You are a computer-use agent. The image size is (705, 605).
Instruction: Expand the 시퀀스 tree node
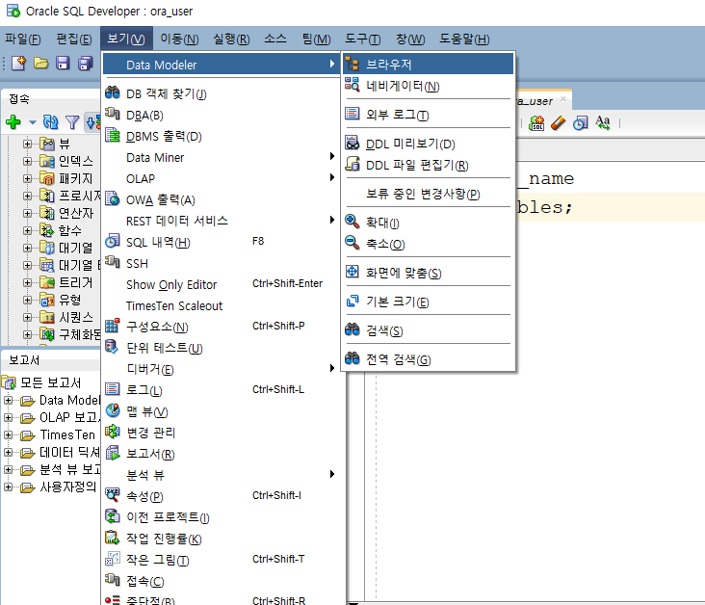coord(27,317)
